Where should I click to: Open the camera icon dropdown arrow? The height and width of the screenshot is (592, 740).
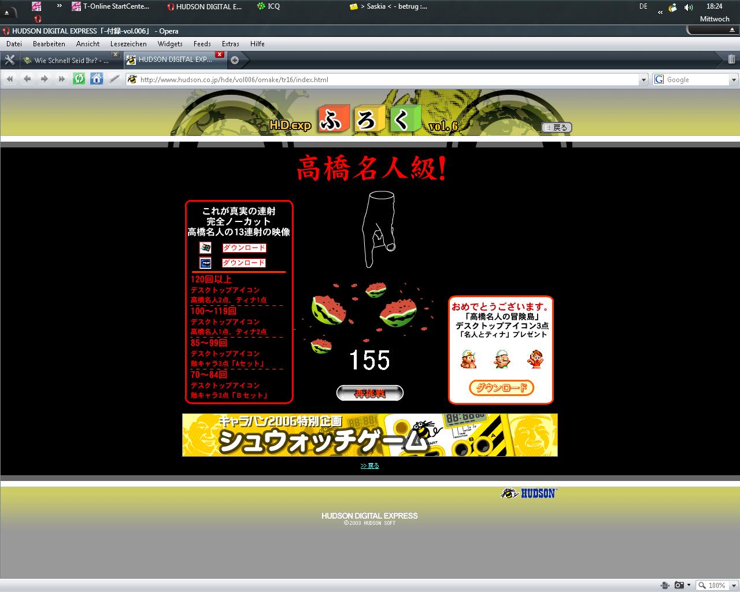689,585
